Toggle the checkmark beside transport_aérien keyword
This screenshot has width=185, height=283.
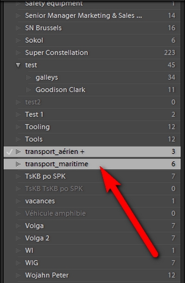(10, 152)
